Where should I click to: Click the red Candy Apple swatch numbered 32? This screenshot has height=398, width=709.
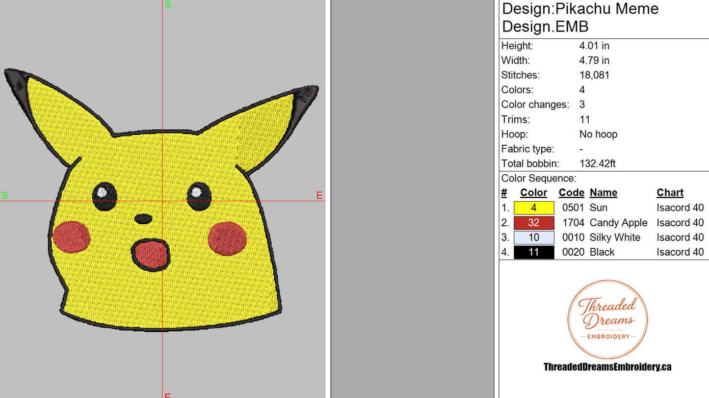click(x=534, y=223)
